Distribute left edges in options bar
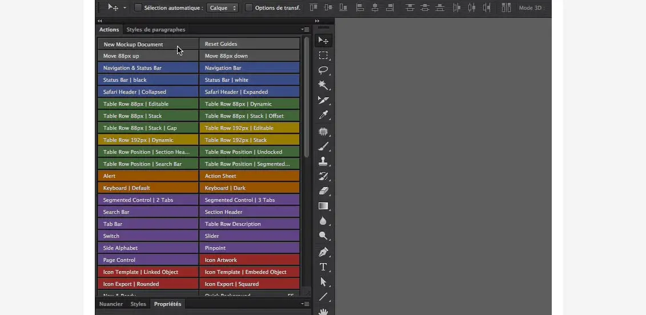 (x=456, y=7)
